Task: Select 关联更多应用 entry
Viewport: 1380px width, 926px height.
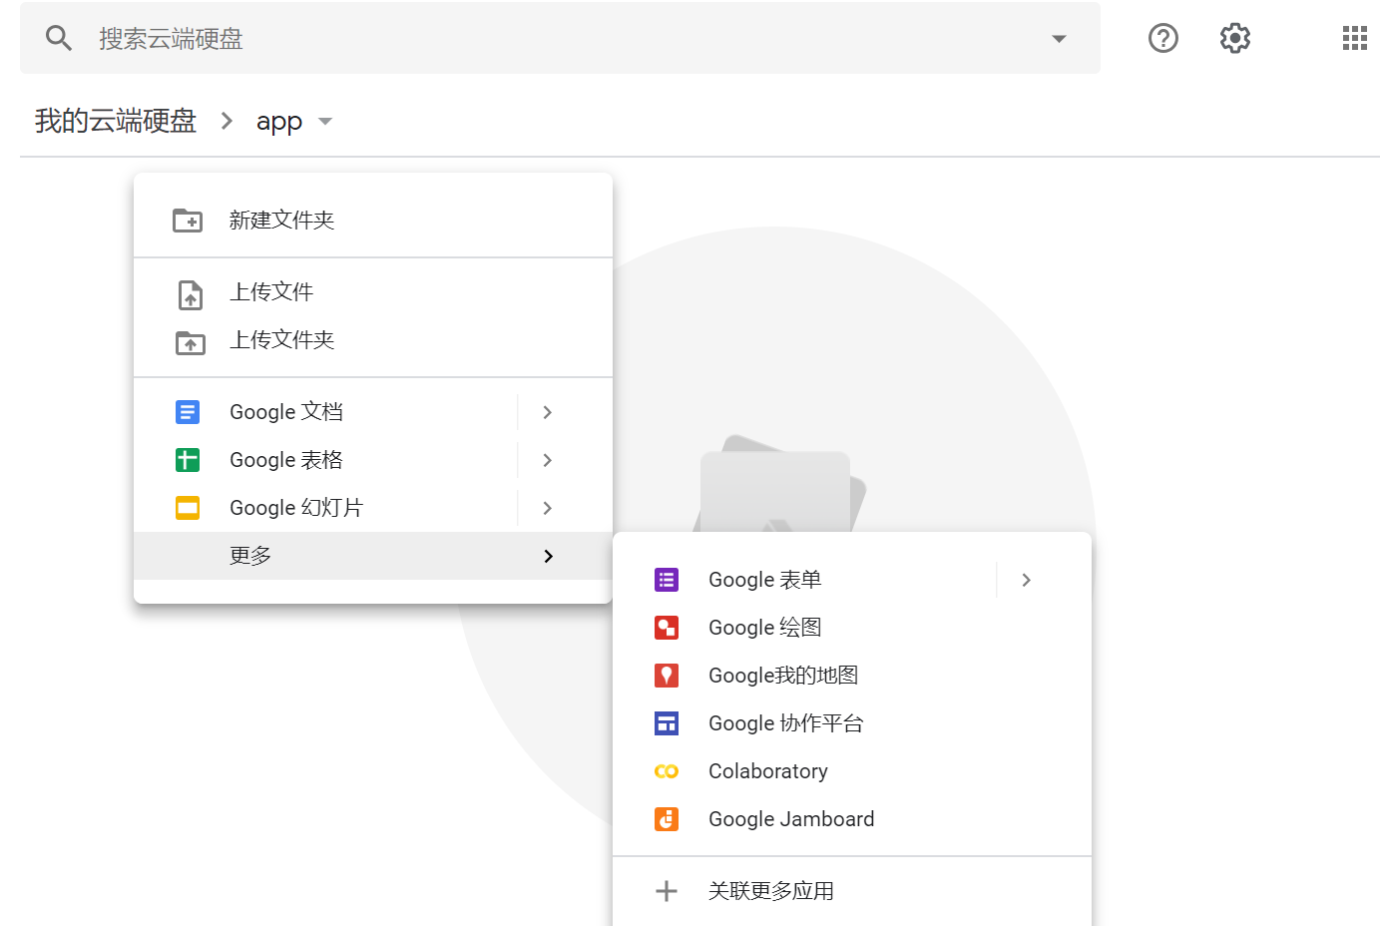Action: point(852,891)
